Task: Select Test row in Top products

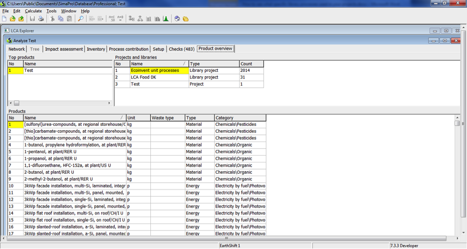Action: pyautogui.click(x=60, y=70)
